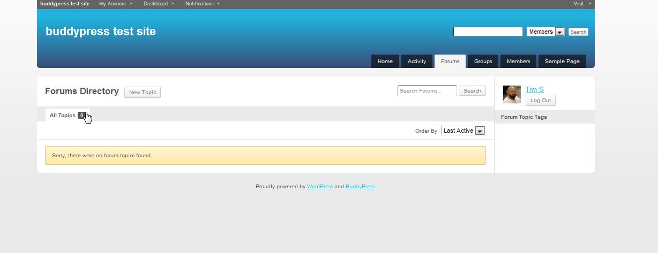658x253 pixels.
Task: Click the Forum Topic Tags heading
Action: [x=524, y=117]
